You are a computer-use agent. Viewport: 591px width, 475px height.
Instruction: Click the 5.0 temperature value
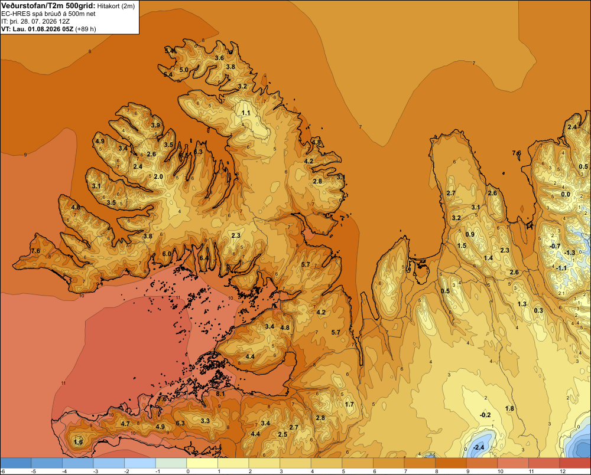[184, 70]
